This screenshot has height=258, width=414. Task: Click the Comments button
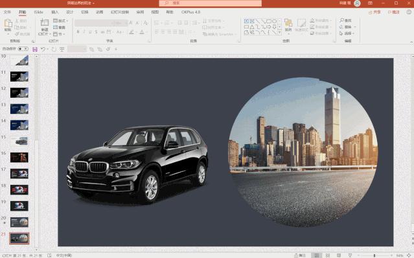[x=394, y=12]
